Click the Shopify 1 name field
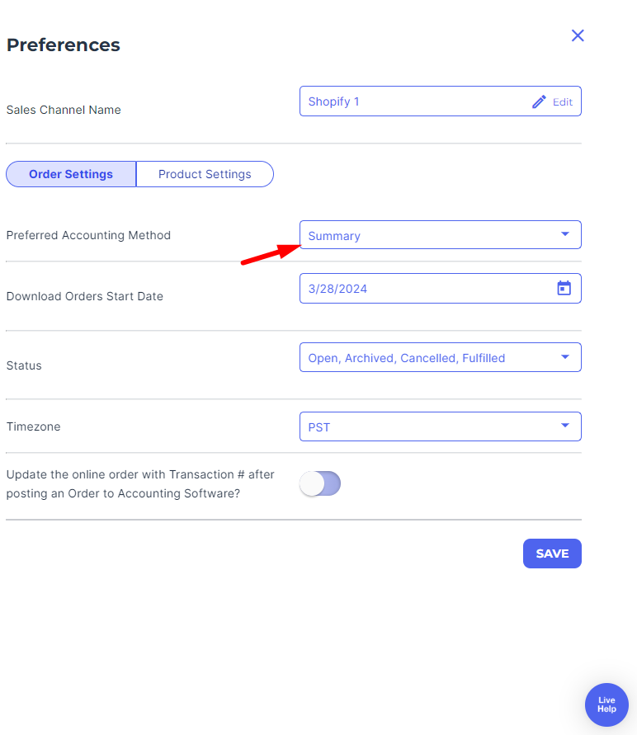 click(441, 101)
